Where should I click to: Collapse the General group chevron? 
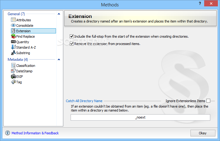59,14
